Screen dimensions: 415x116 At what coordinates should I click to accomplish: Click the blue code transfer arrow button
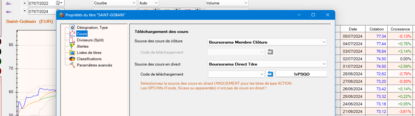tap(270, 74)
